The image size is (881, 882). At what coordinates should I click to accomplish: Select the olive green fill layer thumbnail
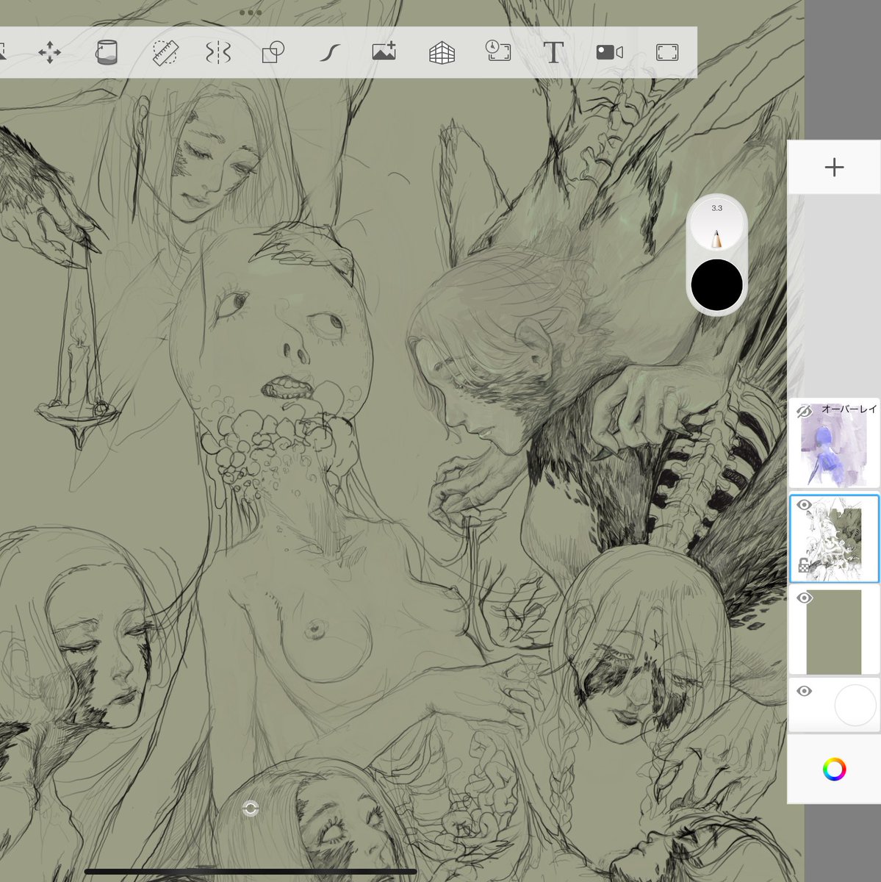click(x=834, y=631)
